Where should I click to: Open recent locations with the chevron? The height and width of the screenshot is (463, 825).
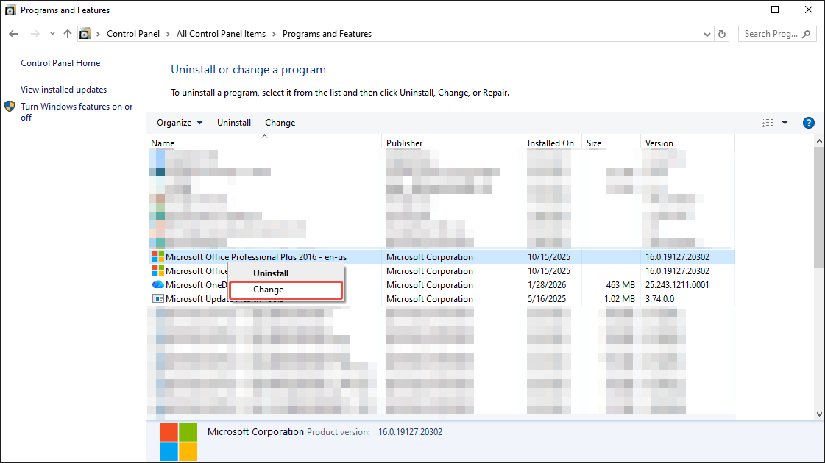pos(52,33)
